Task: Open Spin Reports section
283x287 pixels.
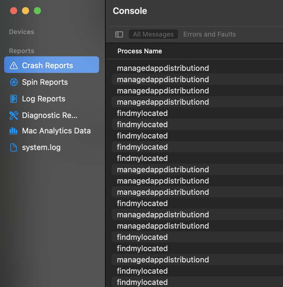Action: click(45, 82)
